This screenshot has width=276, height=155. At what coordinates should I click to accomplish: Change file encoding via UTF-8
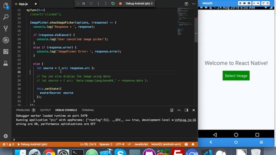120,144
